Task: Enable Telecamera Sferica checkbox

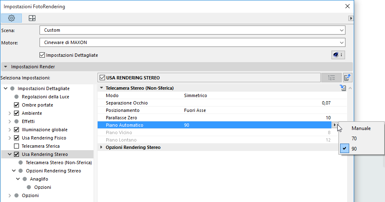Action: (x=16, y=146)
